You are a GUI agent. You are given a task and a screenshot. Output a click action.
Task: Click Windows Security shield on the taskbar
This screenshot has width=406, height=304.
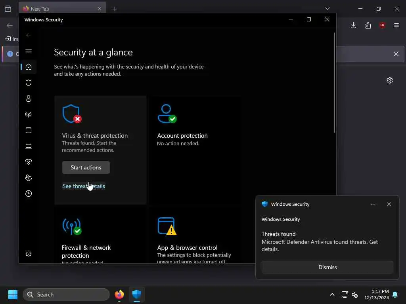137,294
